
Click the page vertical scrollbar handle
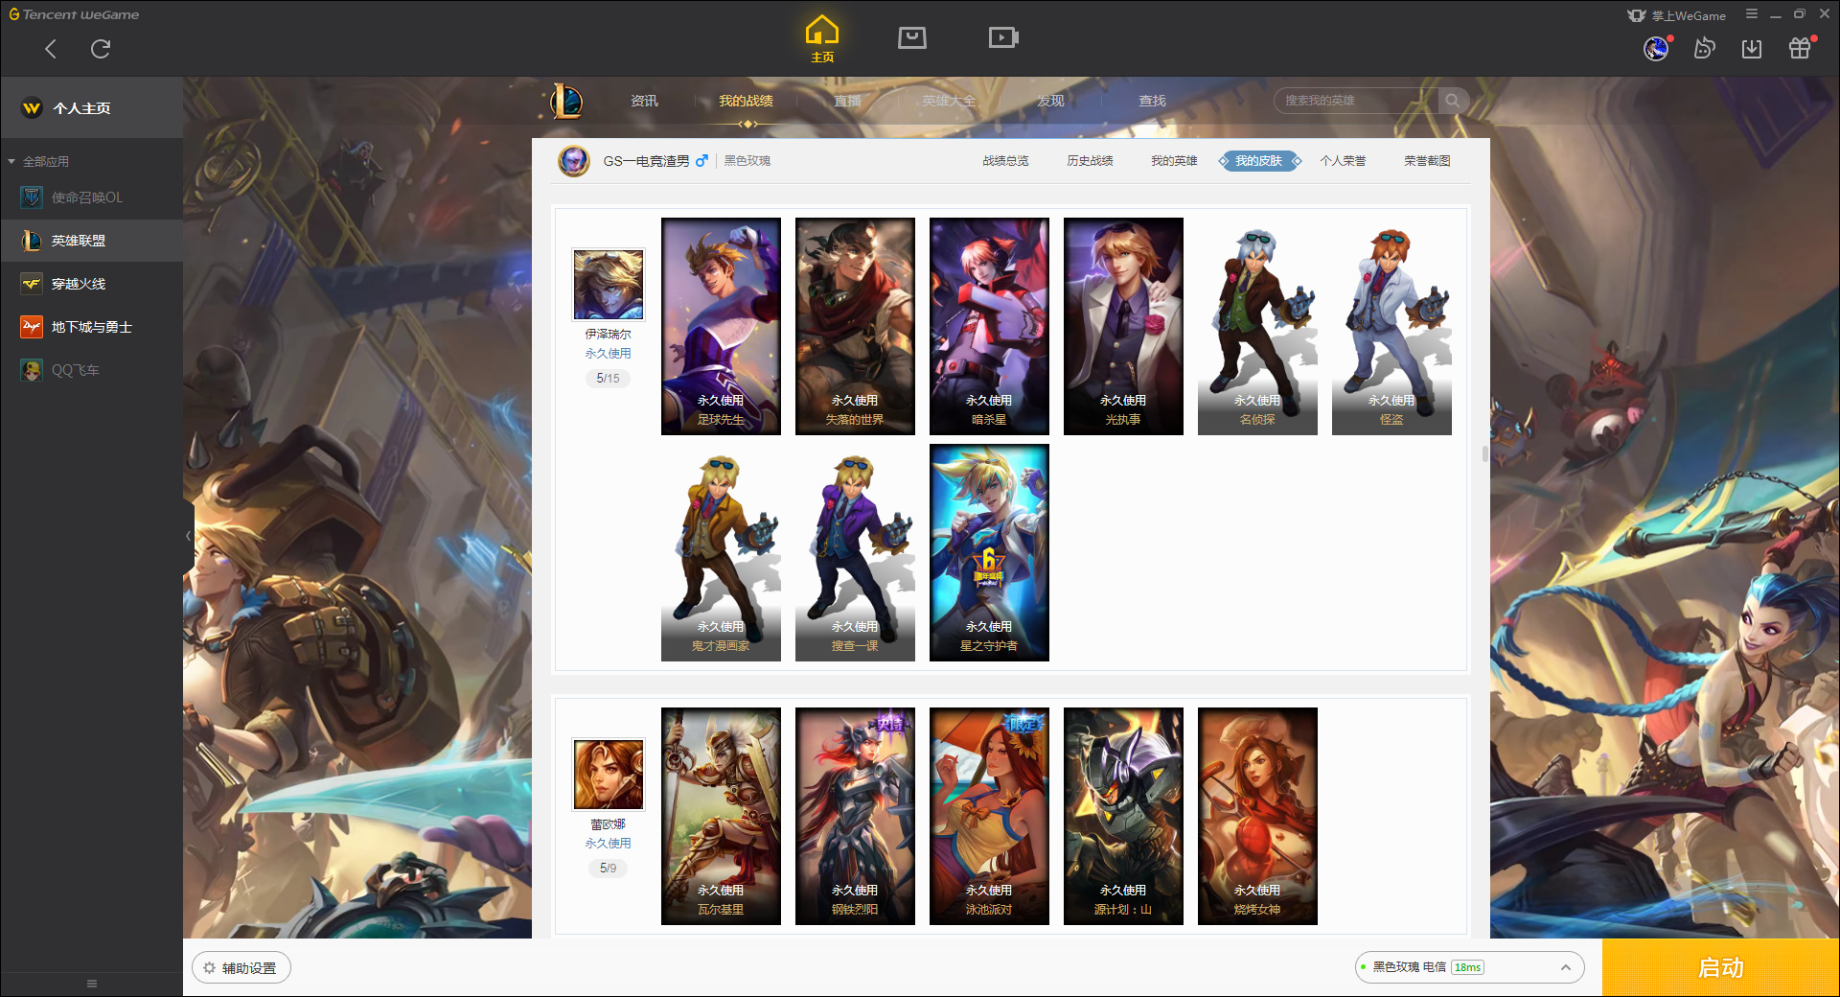[1484, 453]
